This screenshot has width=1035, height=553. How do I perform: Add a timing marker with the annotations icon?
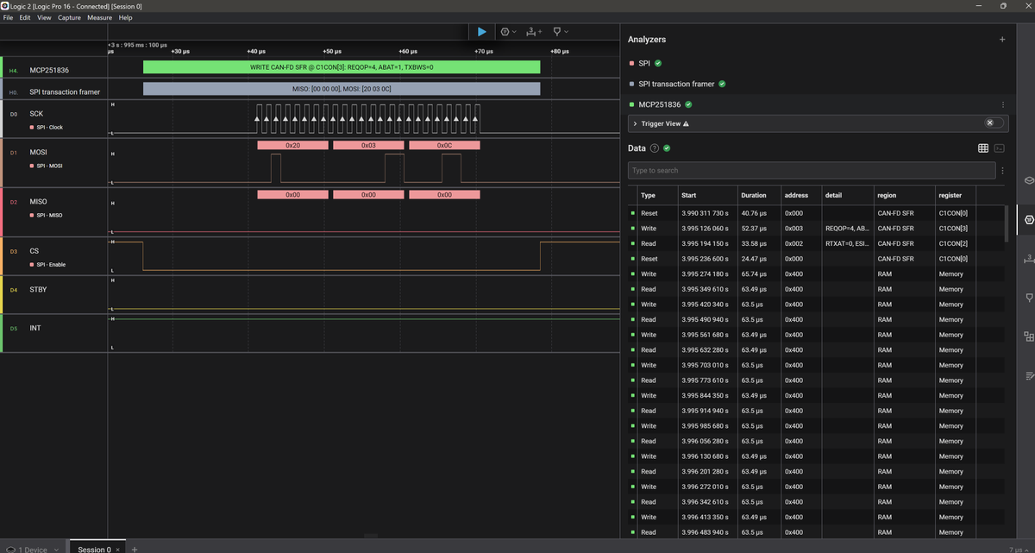[x=533, y=31]
